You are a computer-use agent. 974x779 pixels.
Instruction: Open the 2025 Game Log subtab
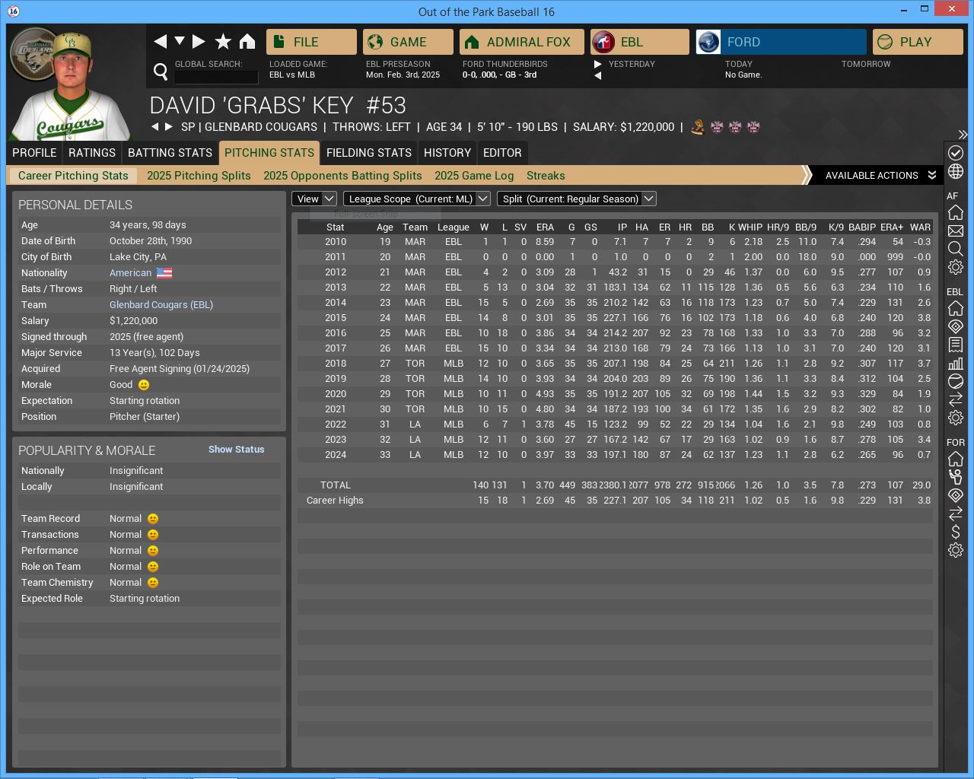[474, 176]
